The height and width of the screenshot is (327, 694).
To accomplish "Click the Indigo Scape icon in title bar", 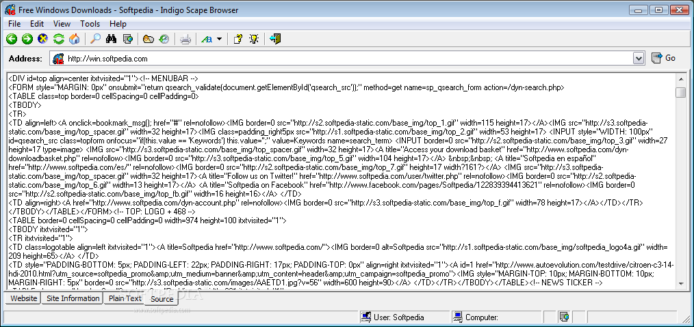I will 10,10.
